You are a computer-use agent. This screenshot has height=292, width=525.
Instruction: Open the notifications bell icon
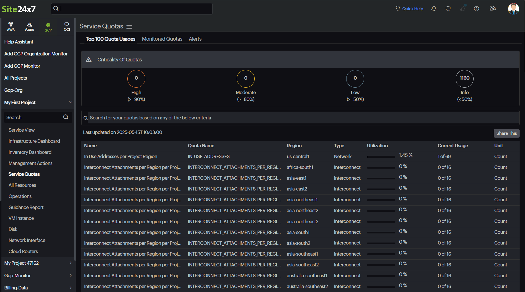(x=434, y=9)
